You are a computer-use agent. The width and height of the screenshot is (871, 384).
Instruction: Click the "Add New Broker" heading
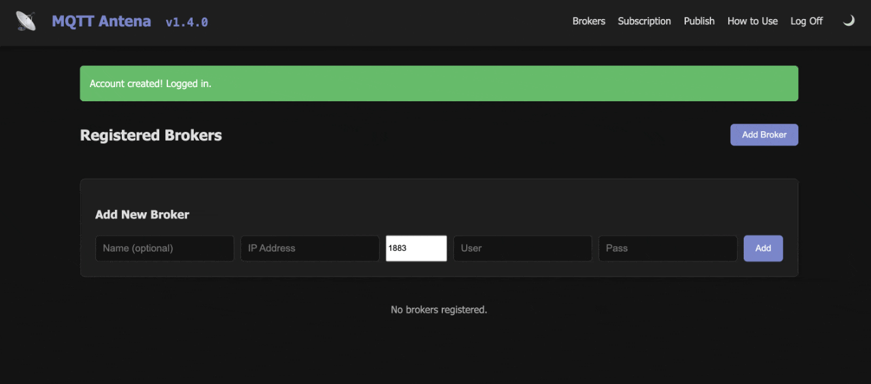tap(142, 214)
